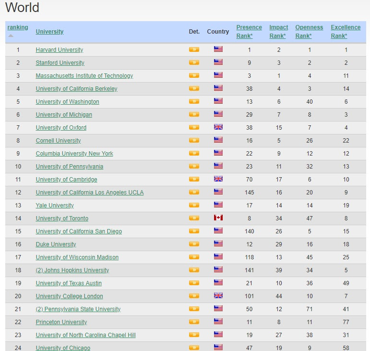
Task: Open details icon for Princeton University
Action: tap(194, 322)
